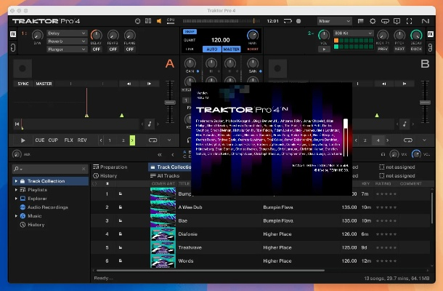Open History in the browser tree
Viewport: 443px width, 291px height.
pyautogui.click(x=36, y=225)
